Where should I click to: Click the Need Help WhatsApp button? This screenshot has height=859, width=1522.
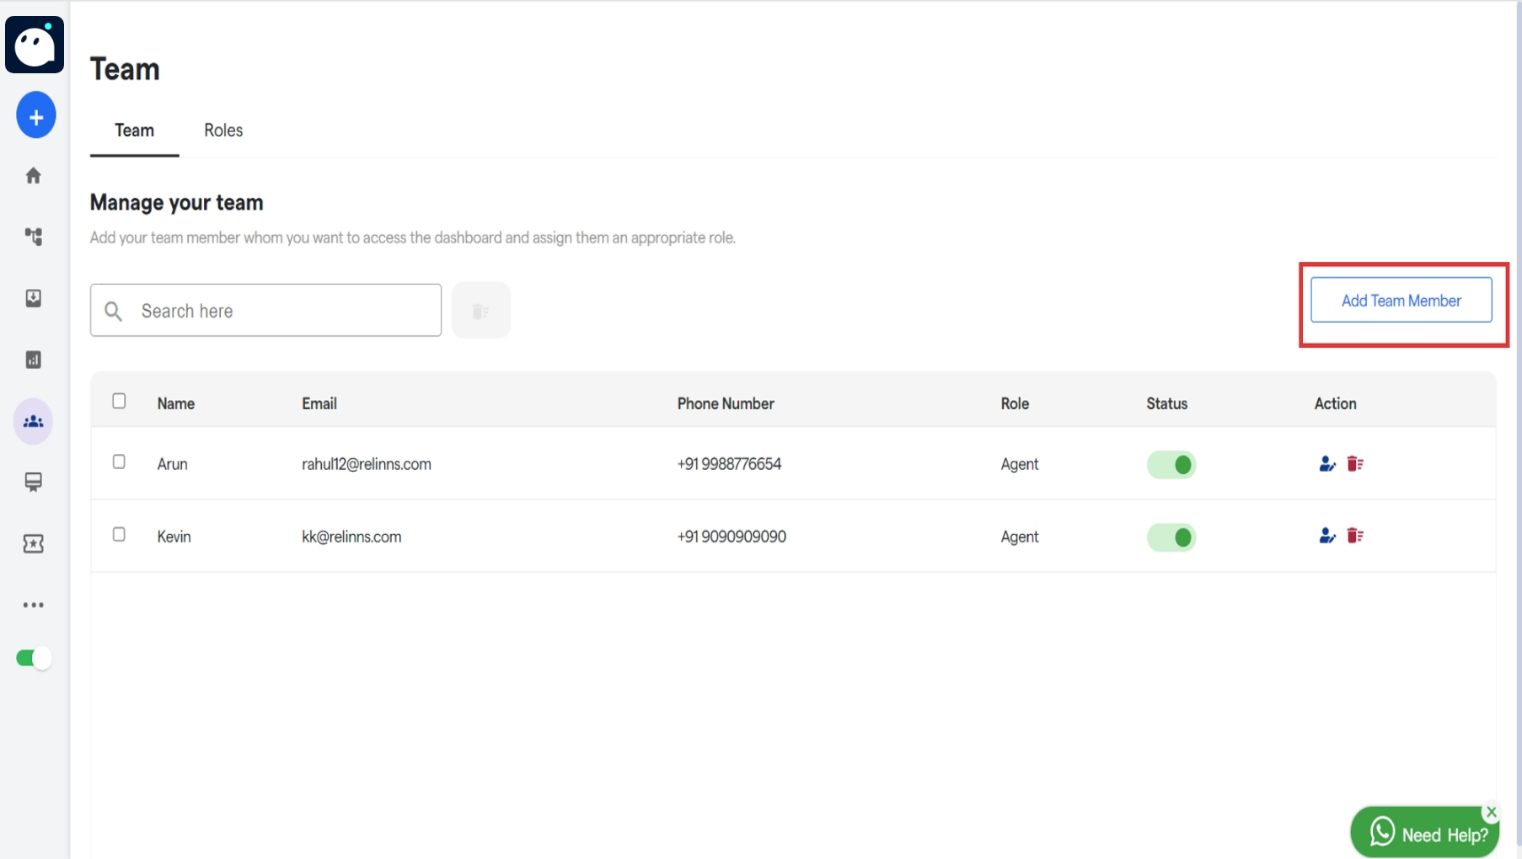click(x=1425, y=832)
